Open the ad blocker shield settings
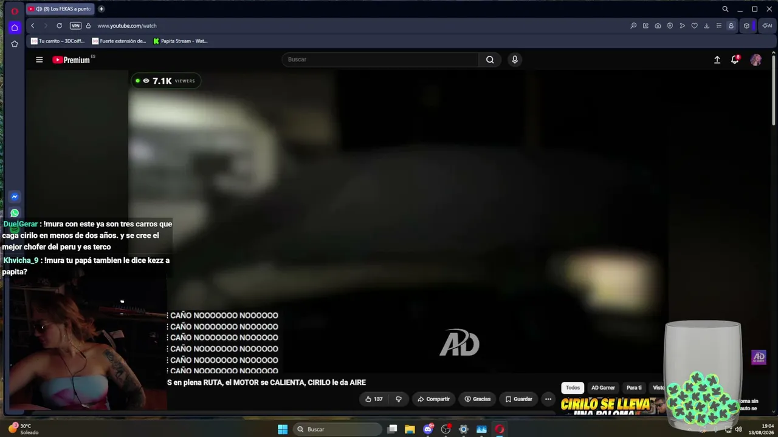This screenshot has width=778, height=437. tap(670, 25)
